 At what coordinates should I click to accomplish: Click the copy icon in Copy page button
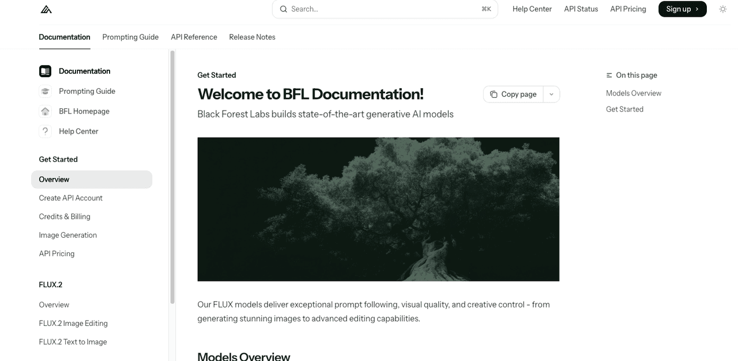point(494,94)
